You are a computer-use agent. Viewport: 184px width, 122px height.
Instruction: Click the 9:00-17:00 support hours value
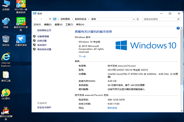click(114, 104)
